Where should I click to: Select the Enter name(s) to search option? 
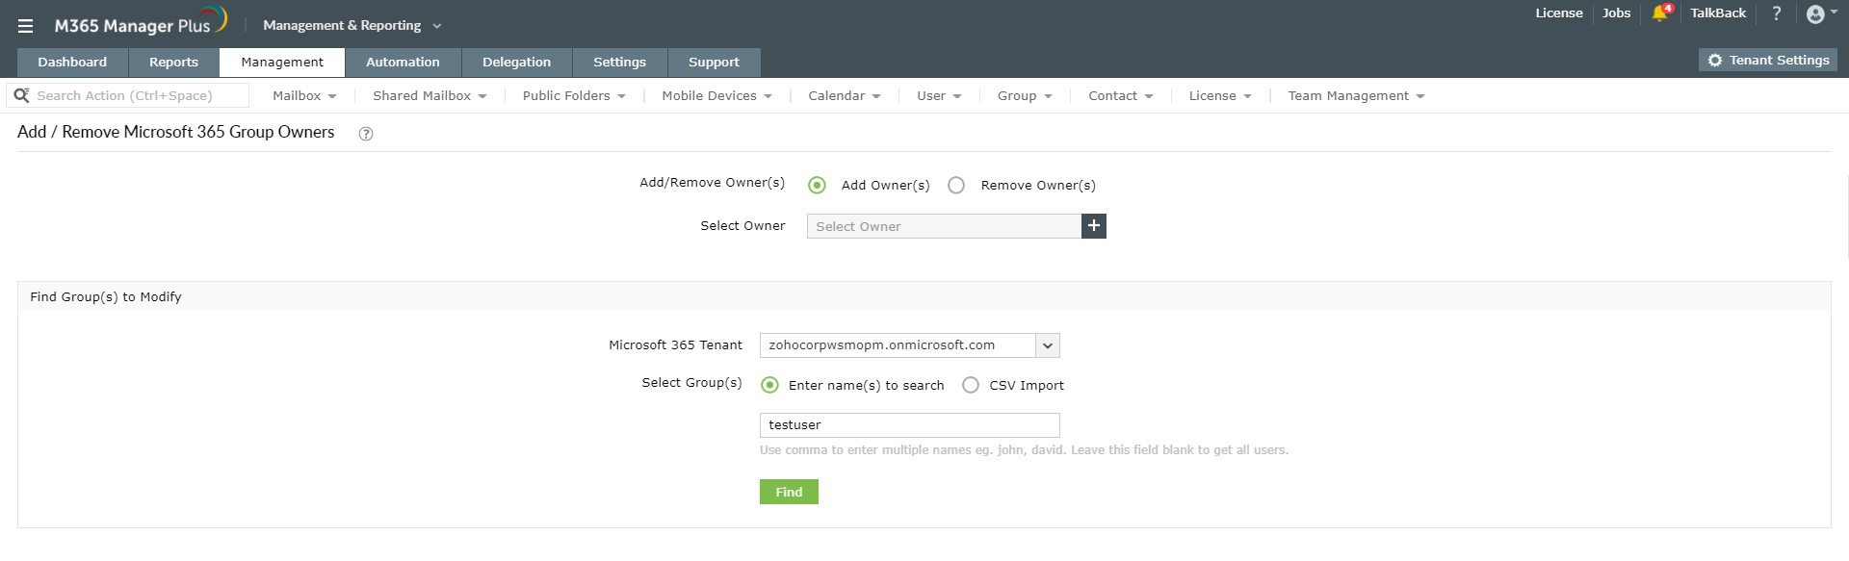click(770, 385)
